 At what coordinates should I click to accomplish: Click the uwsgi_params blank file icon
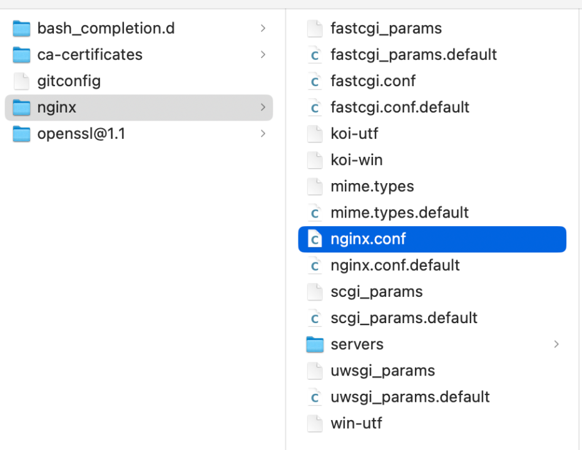(x=315, y=371)
